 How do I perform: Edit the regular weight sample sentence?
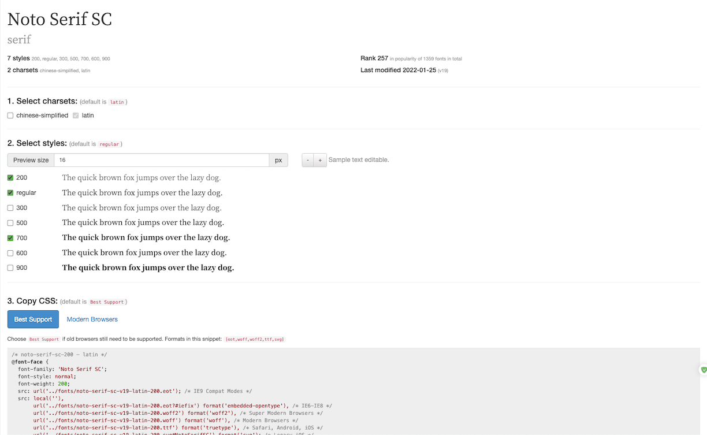click(x=142, y=193)
